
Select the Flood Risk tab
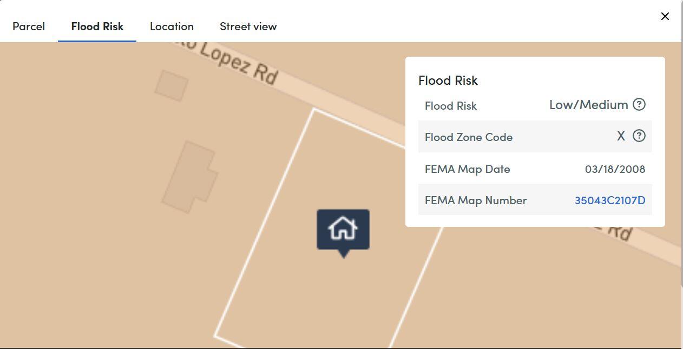(97, 26)
